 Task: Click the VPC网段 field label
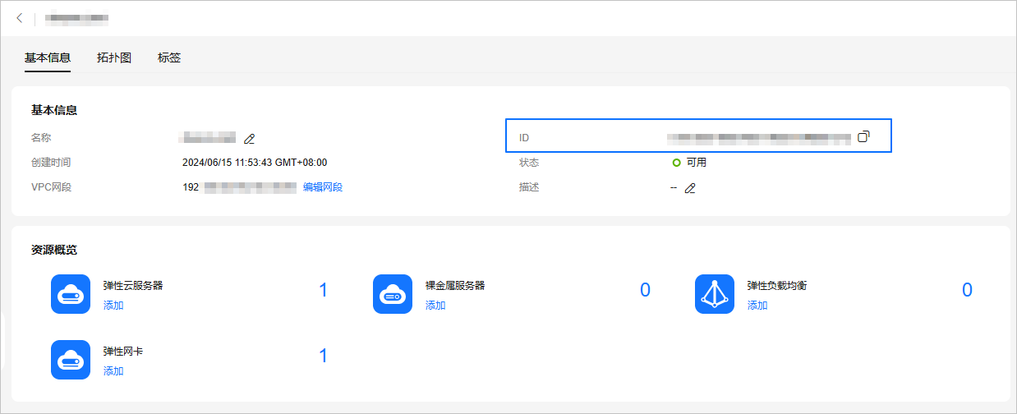(52, 187)
